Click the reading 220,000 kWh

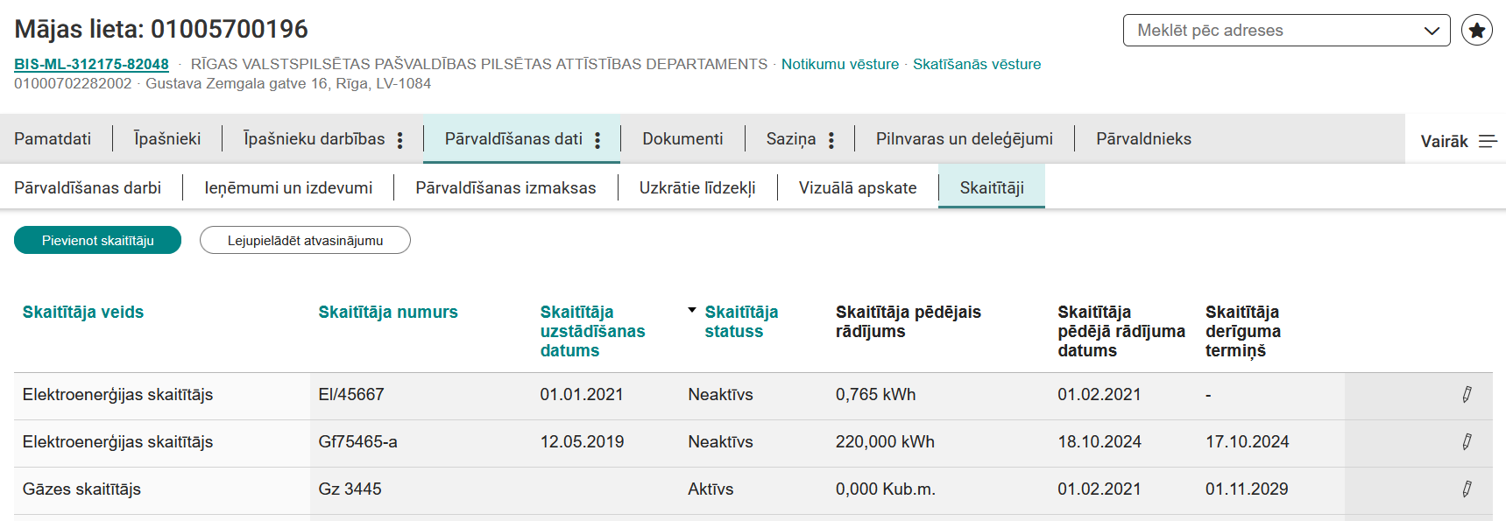click(x=885, y=442)
